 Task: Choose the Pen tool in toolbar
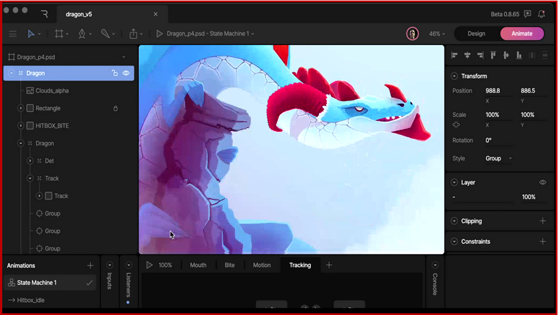[82, 34]
